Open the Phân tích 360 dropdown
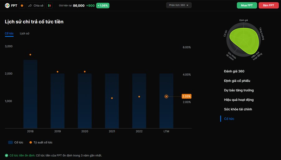The image size is (281, 160). click(179, 5)
